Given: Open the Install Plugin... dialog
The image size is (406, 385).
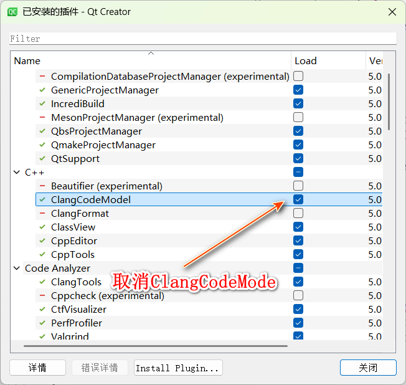Looking at the screenshot, I should point(178,368).
